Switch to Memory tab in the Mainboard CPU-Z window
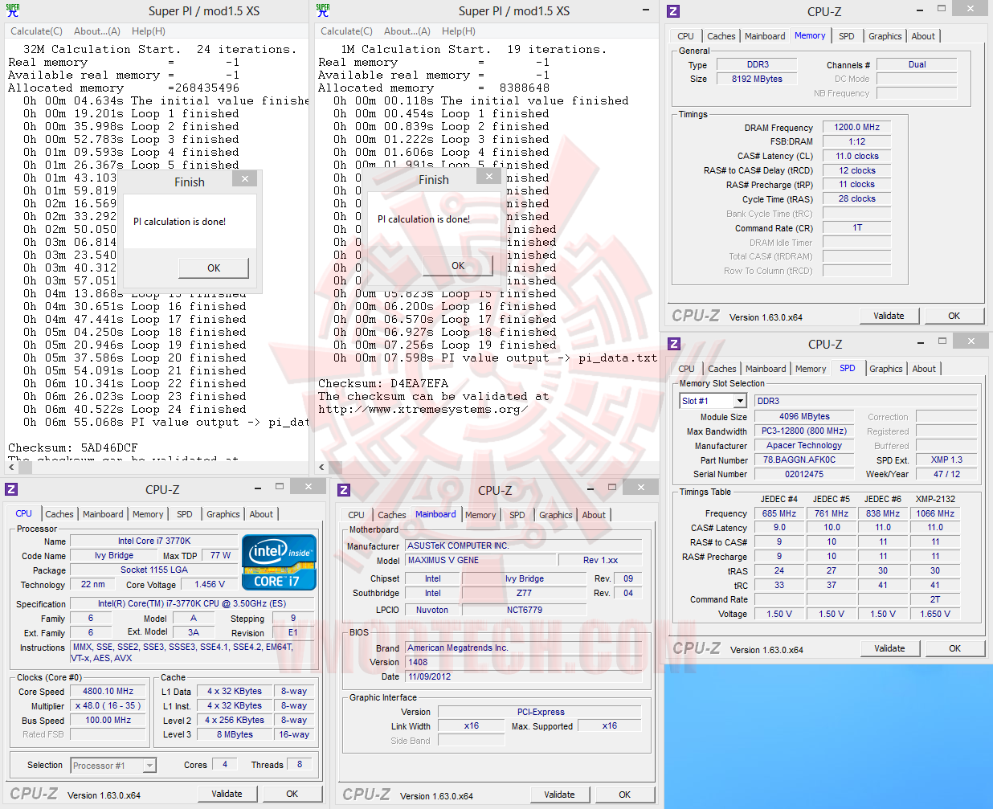Image resolution: width=993 pixels, height=809 pixels. [x=480, y=515]
